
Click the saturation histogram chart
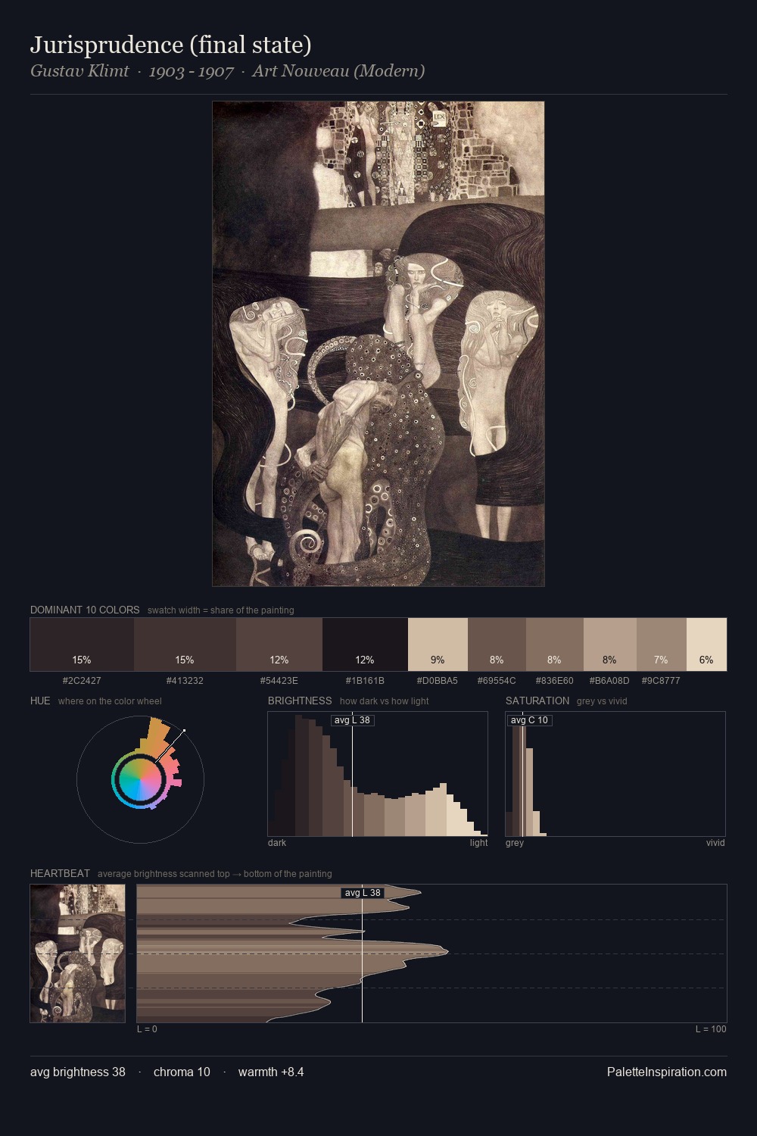[x=615, y=774]
